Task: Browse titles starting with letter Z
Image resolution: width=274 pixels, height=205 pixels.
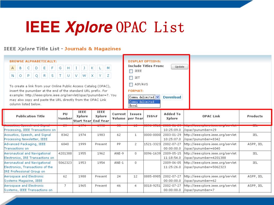Action: click(108, 76)
